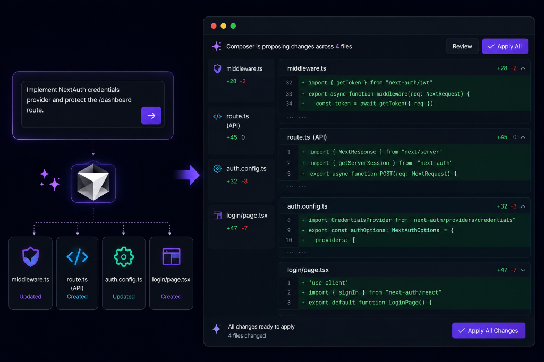Expand hidden lines below auth.config.ts diff
544x362 pixels.
point(297,253)
